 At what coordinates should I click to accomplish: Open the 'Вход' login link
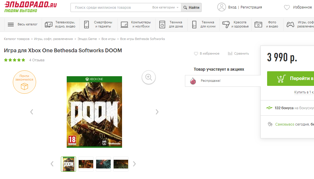point(232,7)
